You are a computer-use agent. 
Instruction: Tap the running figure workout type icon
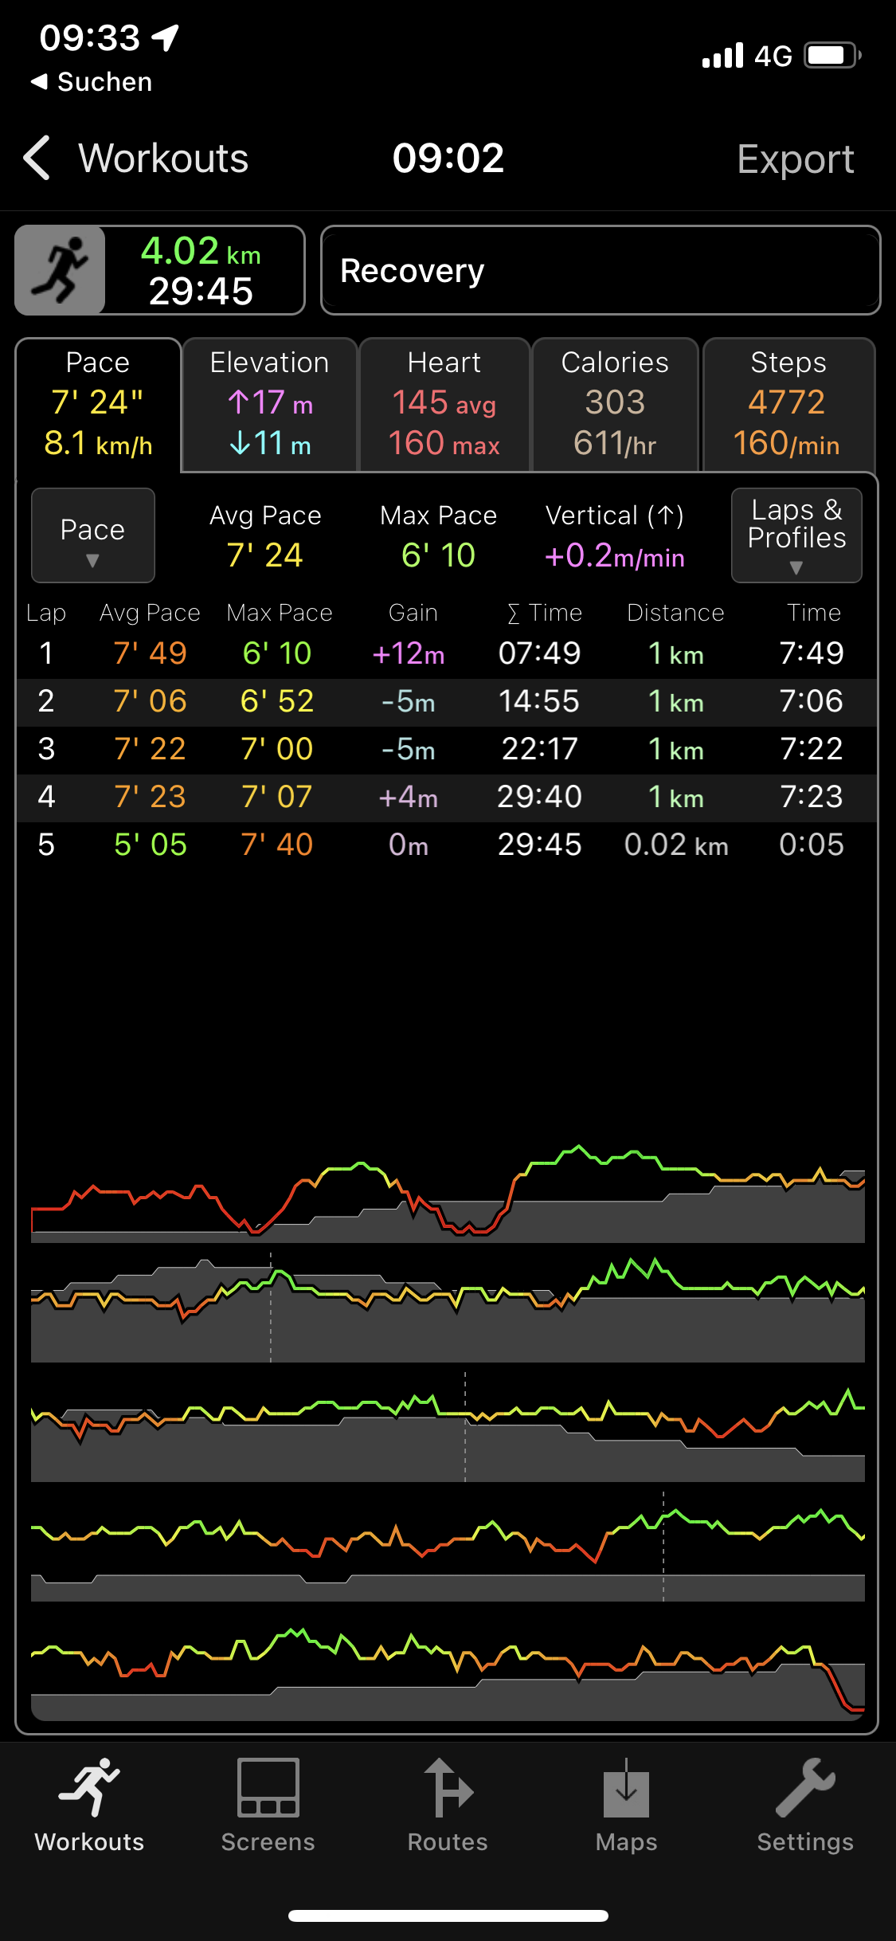pos(61,271)
